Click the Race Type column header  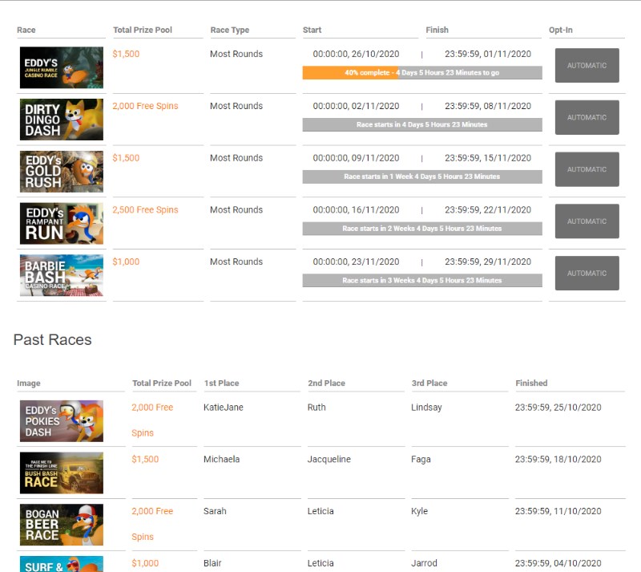[x=230, y=30]
